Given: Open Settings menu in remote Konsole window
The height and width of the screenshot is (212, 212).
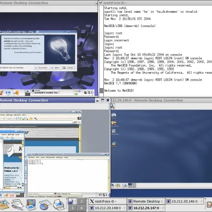Looking at the screenshot, I should (x=59, y=157).
